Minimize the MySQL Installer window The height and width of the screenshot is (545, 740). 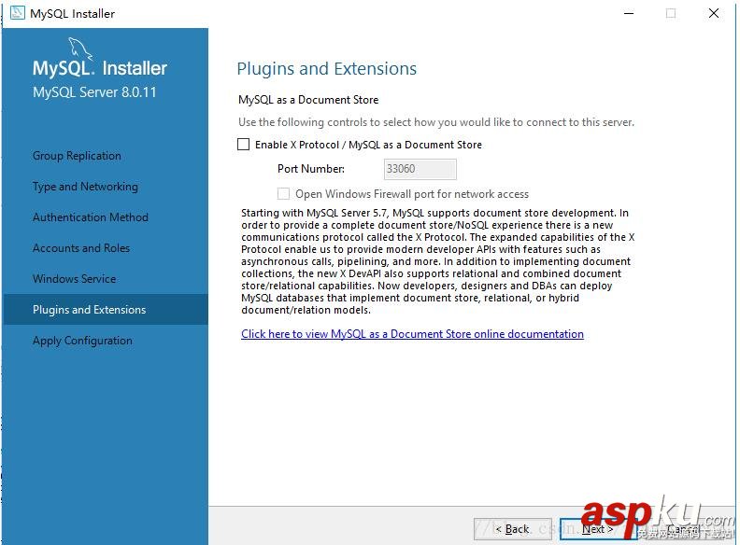click(629, 13)
